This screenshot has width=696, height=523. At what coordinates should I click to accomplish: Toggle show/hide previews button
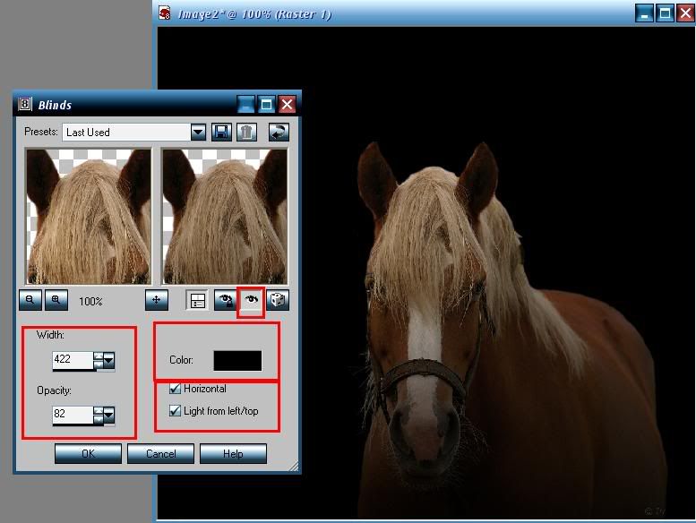point(197,300)
